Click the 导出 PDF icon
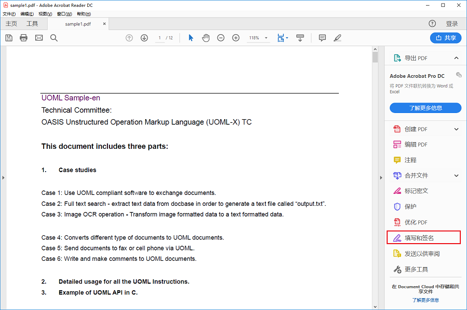This screenshot has width=467, height=310. pyautogui.click(x=397, y=58)
